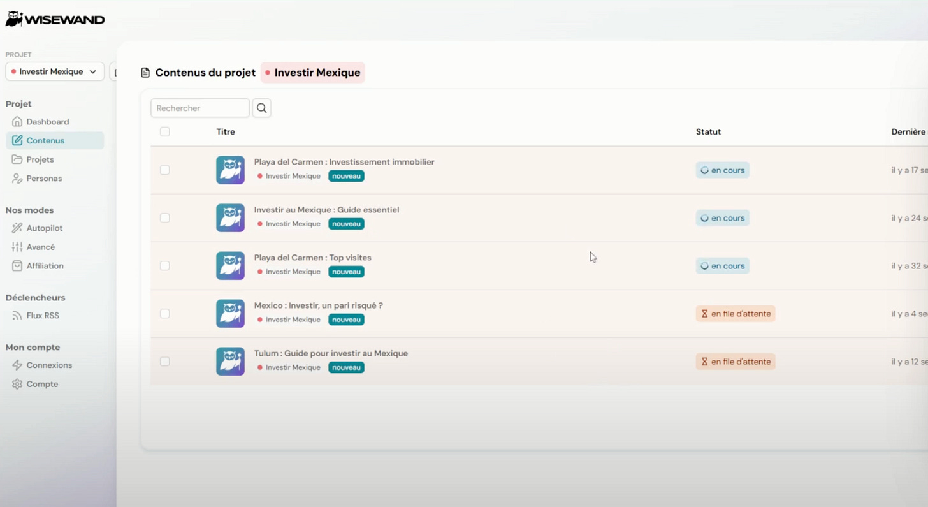This screenshot has width=928, height=507.
Task: Click the Compte gear icon
Action: [x=17, y=384]
